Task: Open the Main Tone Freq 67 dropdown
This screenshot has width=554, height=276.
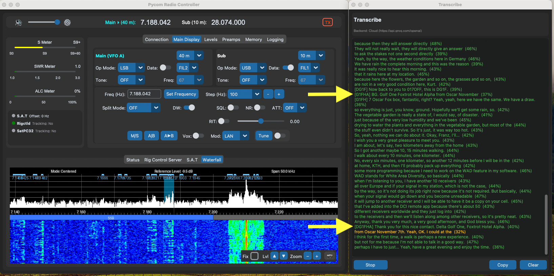Action: click(x=190, y=80)
